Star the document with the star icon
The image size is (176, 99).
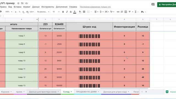coord(18,3)
